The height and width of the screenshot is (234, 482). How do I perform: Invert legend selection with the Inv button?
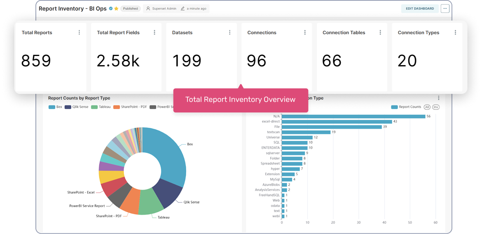436,107
